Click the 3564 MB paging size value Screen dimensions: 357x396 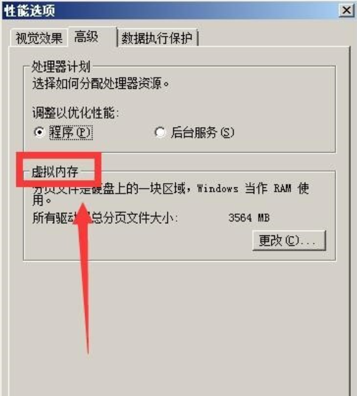(x=249, y=217)
